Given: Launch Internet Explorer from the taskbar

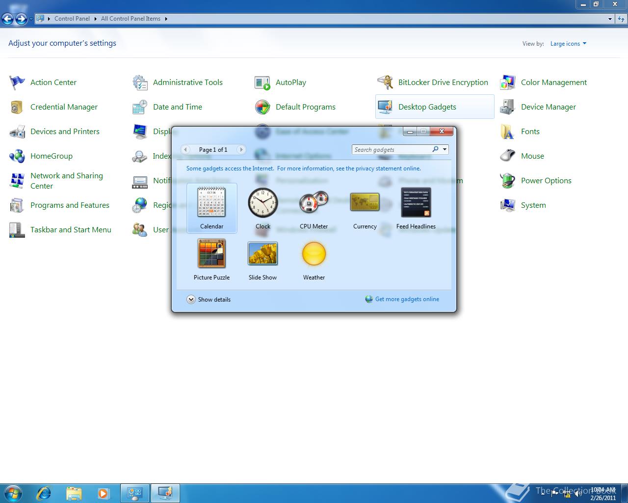Looking at the screenshot, I should (x=44, y=493).
